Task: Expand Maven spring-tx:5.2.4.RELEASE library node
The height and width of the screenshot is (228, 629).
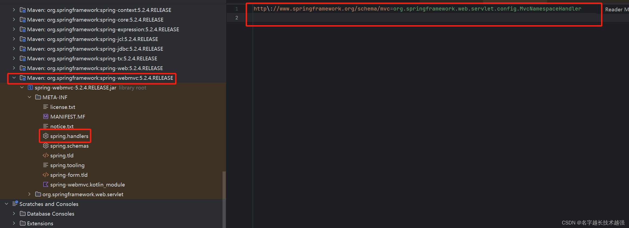Action: 14,58
